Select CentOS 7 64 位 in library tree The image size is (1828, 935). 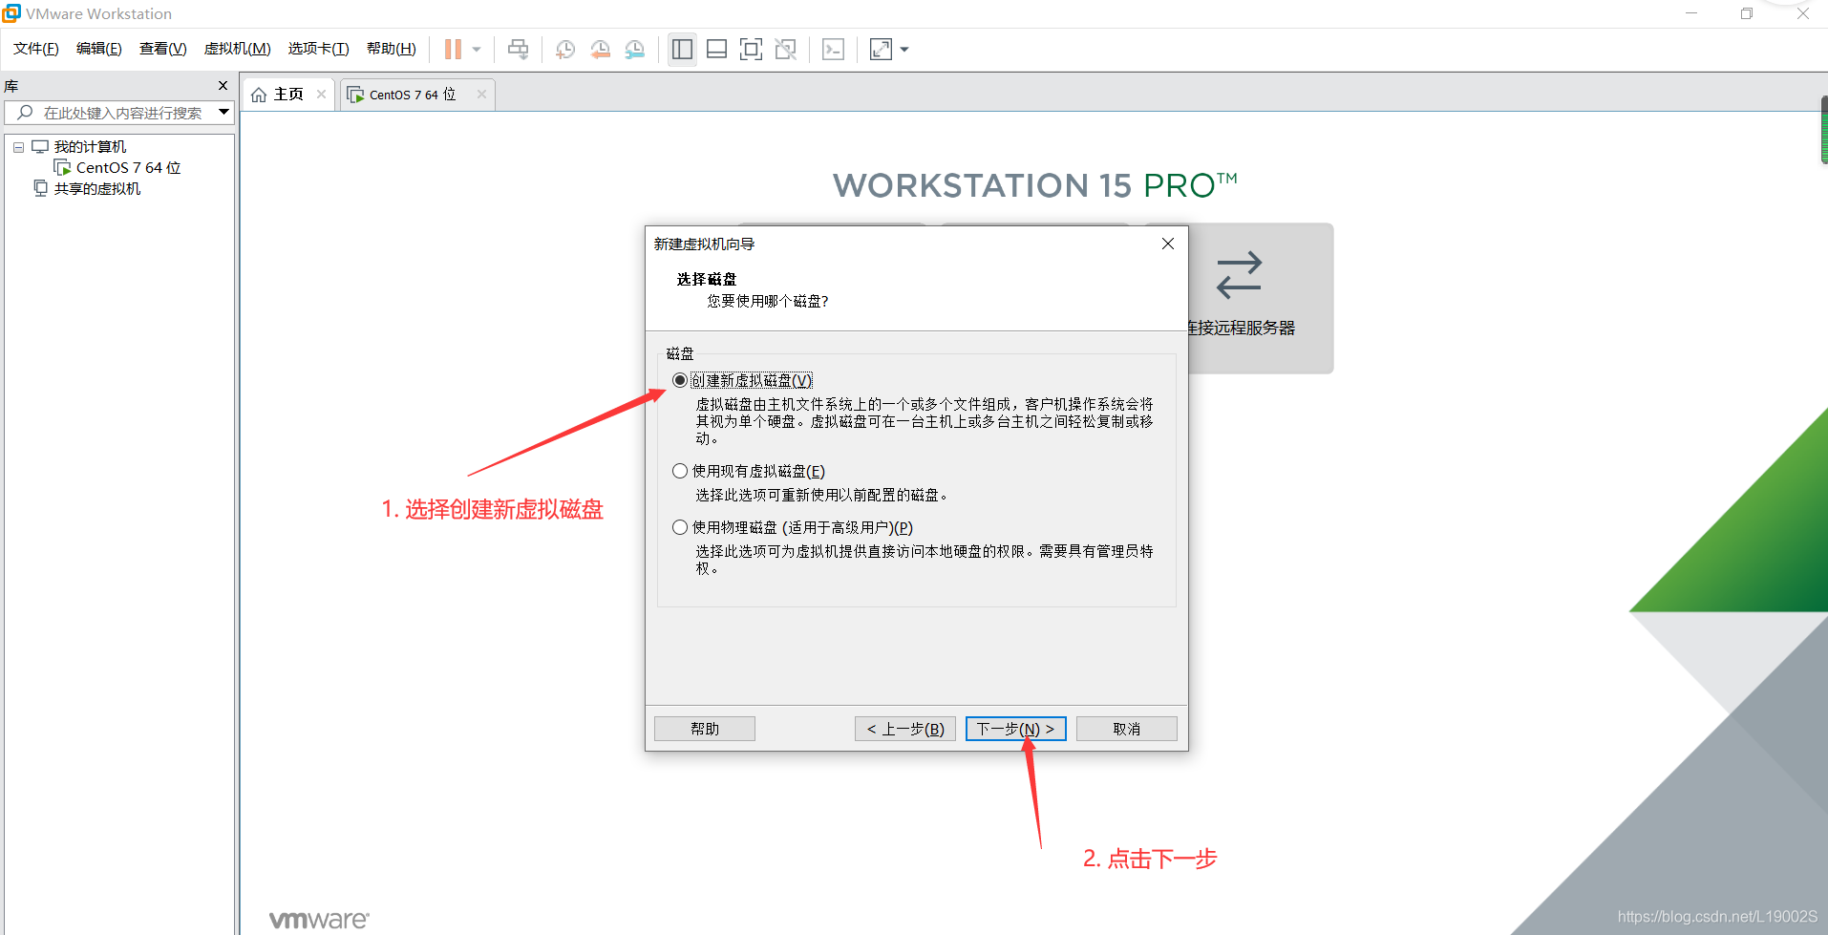[x=128, y=168]
